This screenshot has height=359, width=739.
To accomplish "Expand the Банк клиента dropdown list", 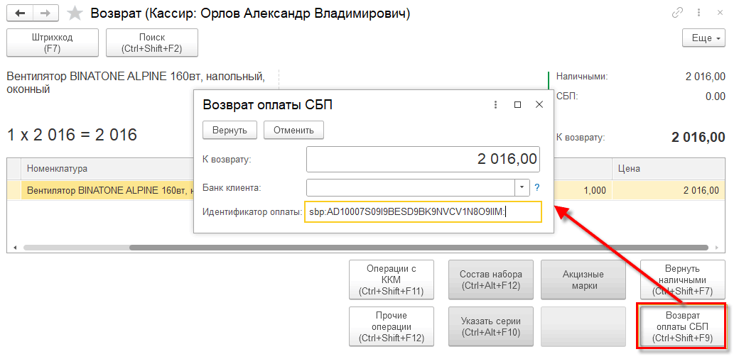I will (x=522, y=187).
